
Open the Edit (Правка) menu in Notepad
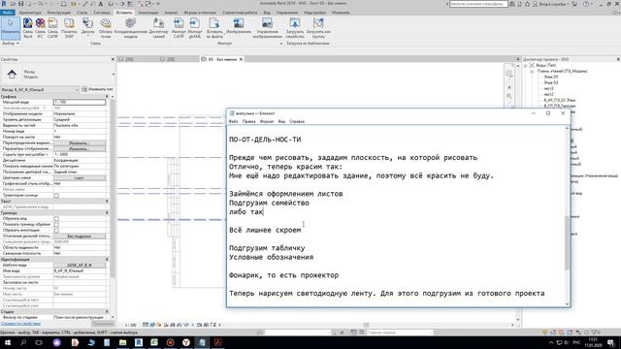point(248,121)
